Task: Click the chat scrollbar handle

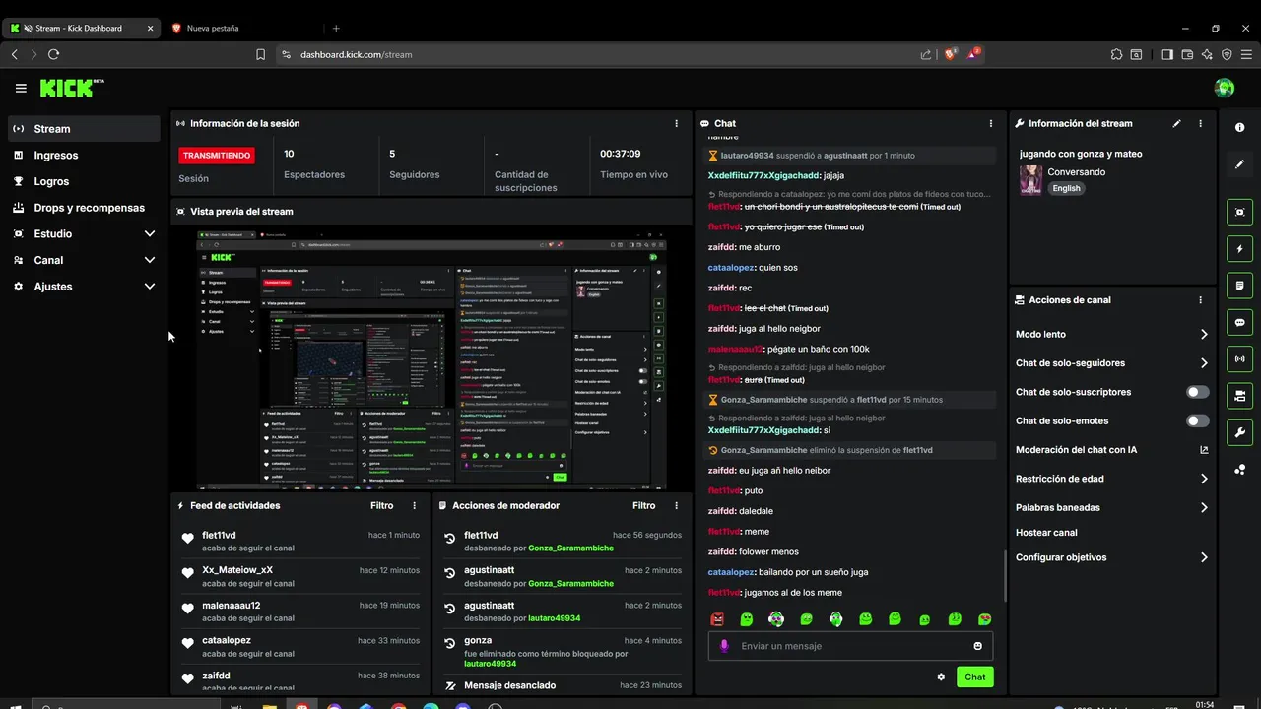Action: (x=1005, y=574)
